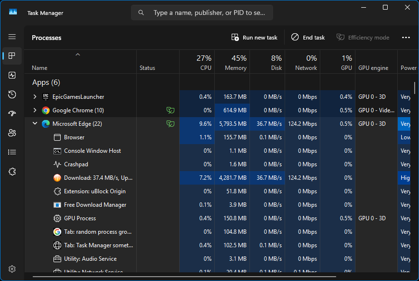Collapse the Microsoft Edge process group

(35, 123)
